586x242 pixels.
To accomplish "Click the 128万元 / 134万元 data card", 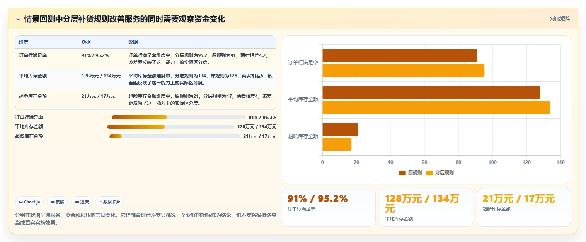I will coord(426,207).
